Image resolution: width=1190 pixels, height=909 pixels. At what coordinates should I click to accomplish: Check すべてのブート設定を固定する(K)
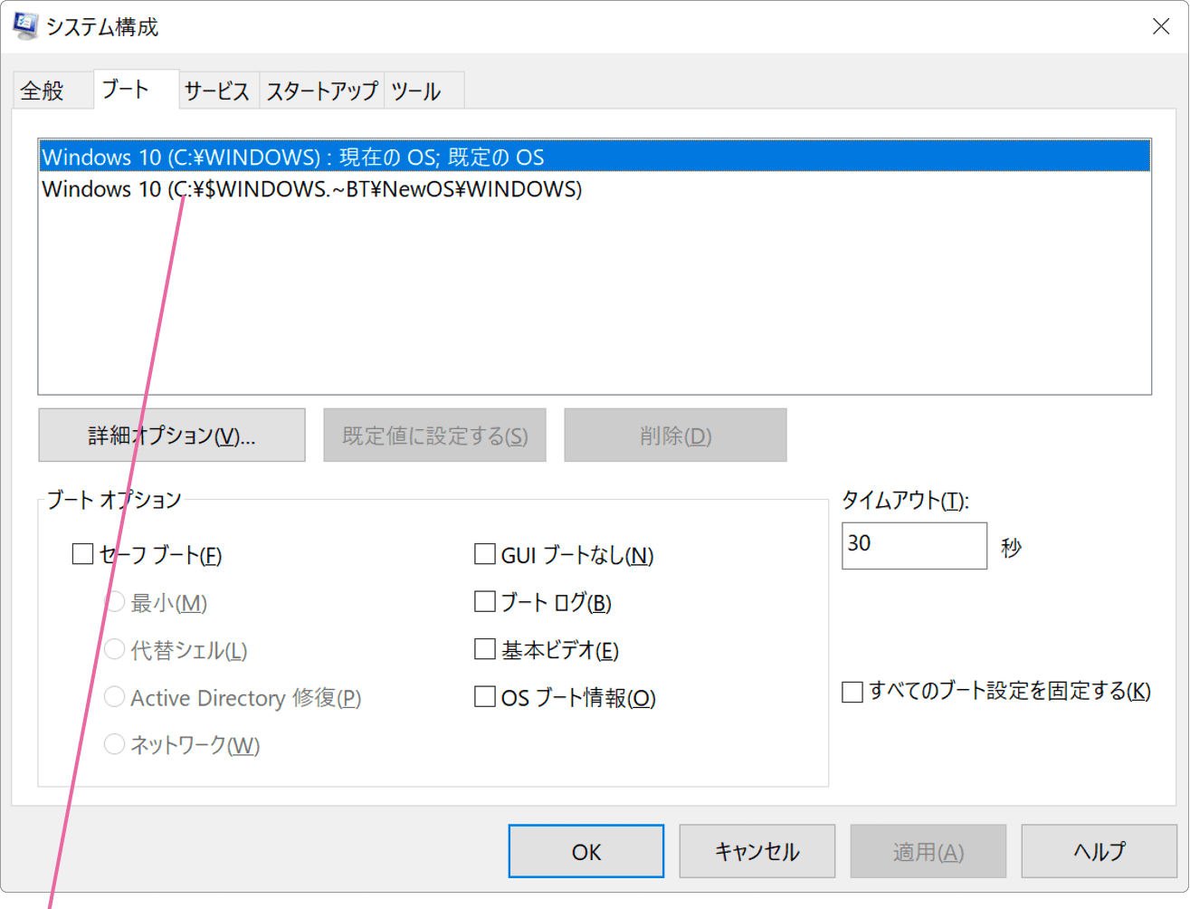click(852, 692)
